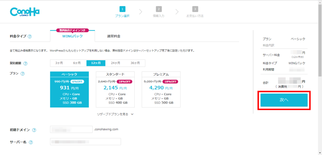Click the ConoHa by GMO logo
Image resolution: width=322 pixels, height=155 pixels.
coord(25,12)
